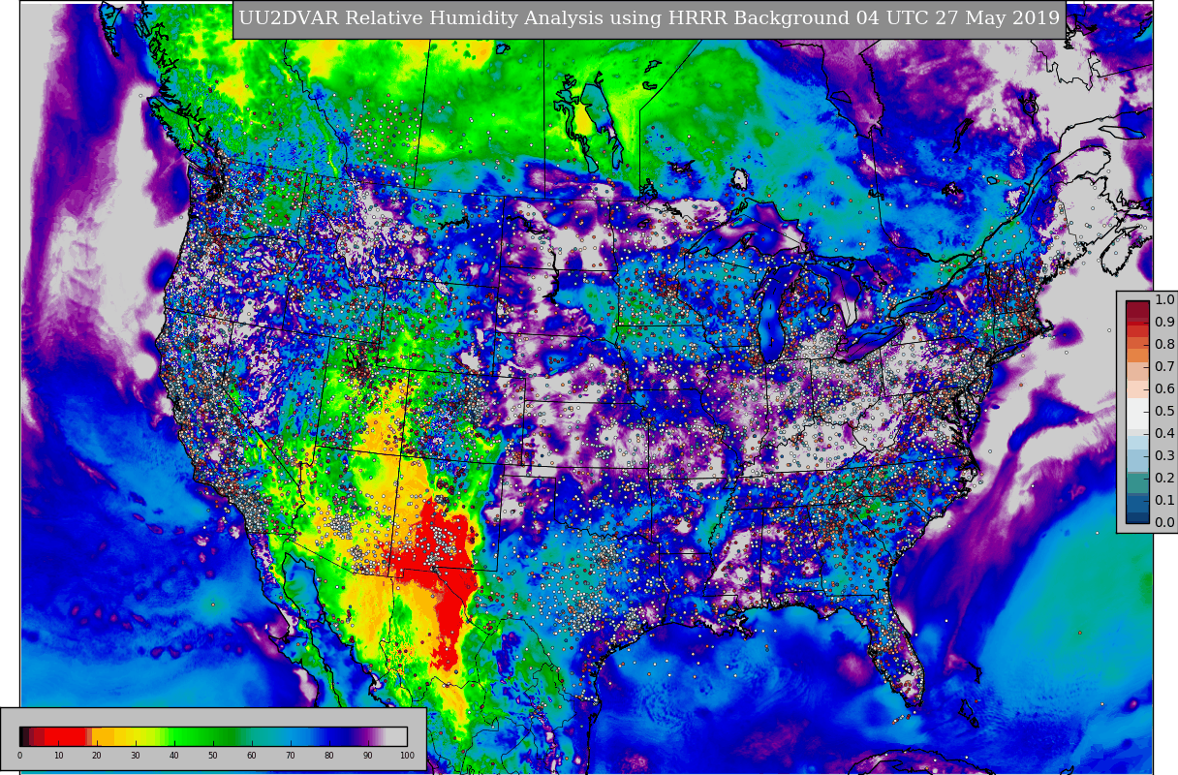This screenshot has width=1178, height=775.
Task: Click the 40 tick label on the humidity colorbar
Action: tap(174, 756)
